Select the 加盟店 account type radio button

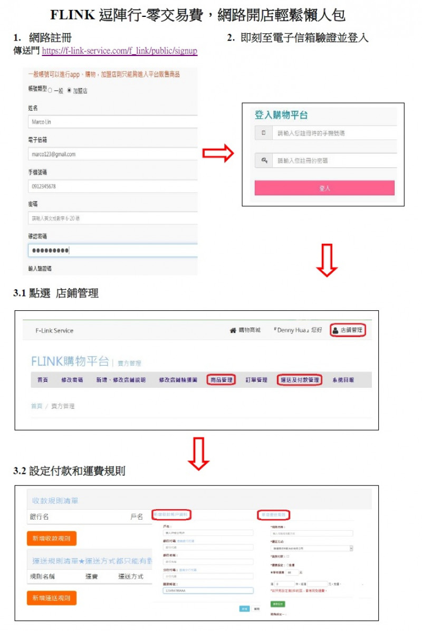pyautogui.click(x=69, y=91)
